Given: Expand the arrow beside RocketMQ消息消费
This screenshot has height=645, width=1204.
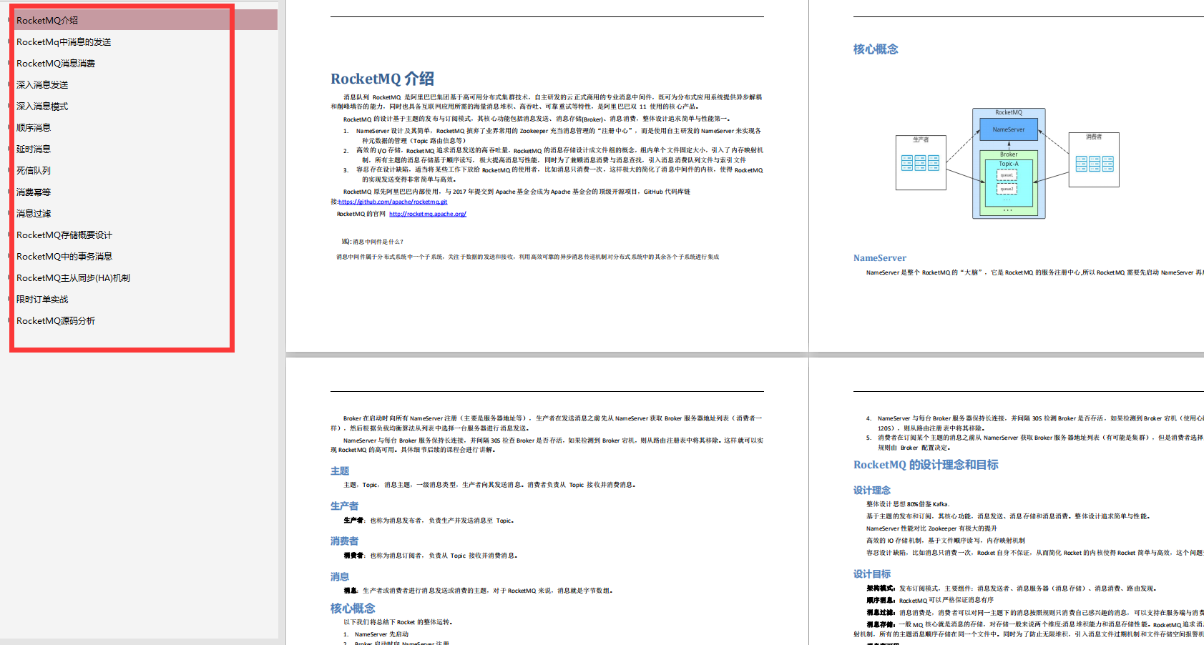Looking at the screenshot, I should [9, 63].
